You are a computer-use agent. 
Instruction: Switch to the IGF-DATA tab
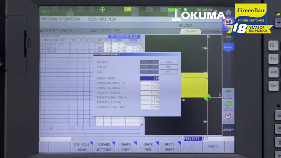[x=190, y=32]
